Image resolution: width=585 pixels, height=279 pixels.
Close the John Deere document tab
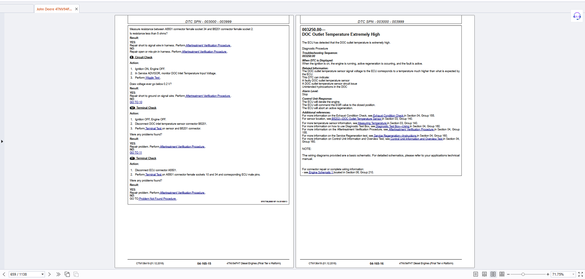pos(76,9)
